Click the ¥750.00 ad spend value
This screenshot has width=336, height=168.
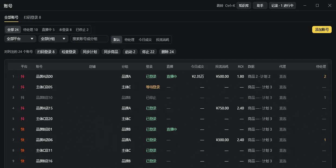(x=222, y=108)
